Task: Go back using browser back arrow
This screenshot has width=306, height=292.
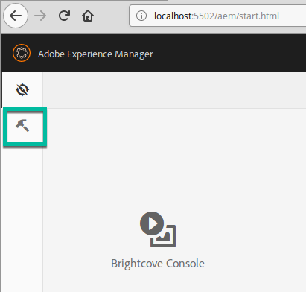Action: pyautogui.click(x=15, y=16)
